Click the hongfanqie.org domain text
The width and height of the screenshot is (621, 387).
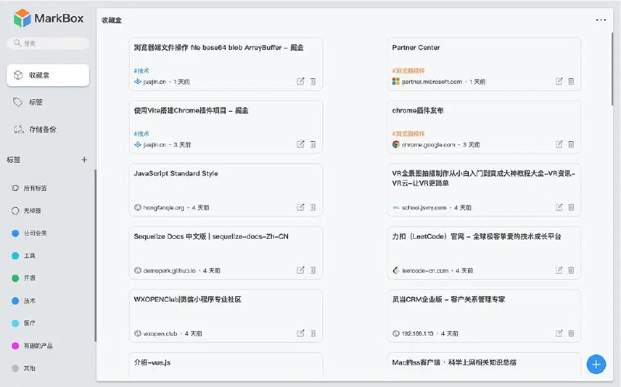(x=164, y=207)
